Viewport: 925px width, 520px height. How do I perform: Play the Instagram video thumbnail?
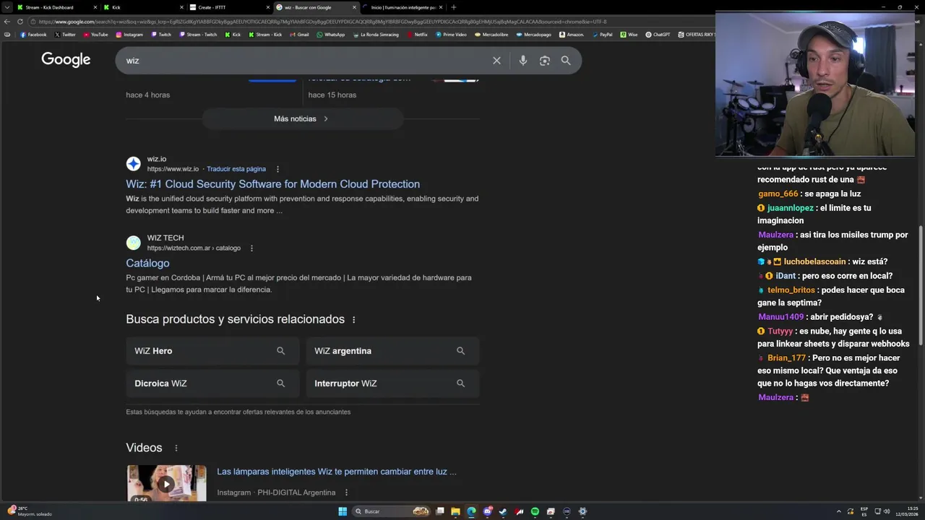166,483
